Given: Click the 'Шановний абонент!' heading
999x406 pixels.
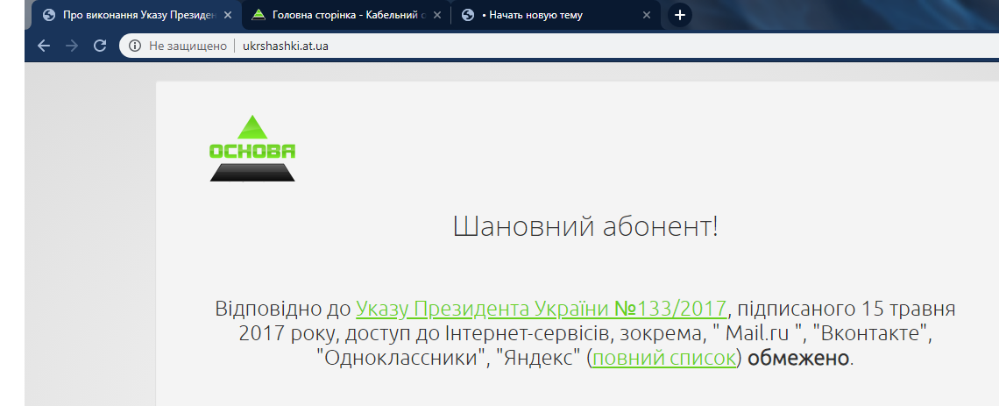Looking at the screenshot, I should click(x=585, y=227).
